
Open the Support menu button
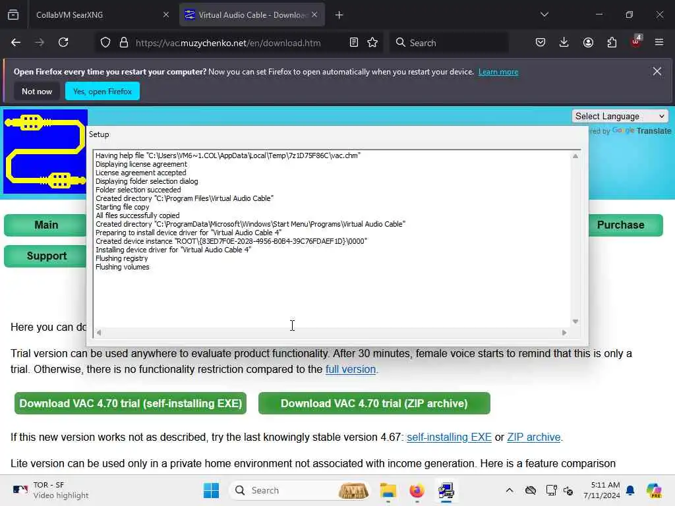[46, 256]
